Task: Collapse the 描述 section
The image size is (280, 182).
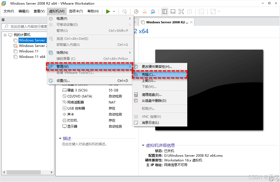Action: point(60,138)
